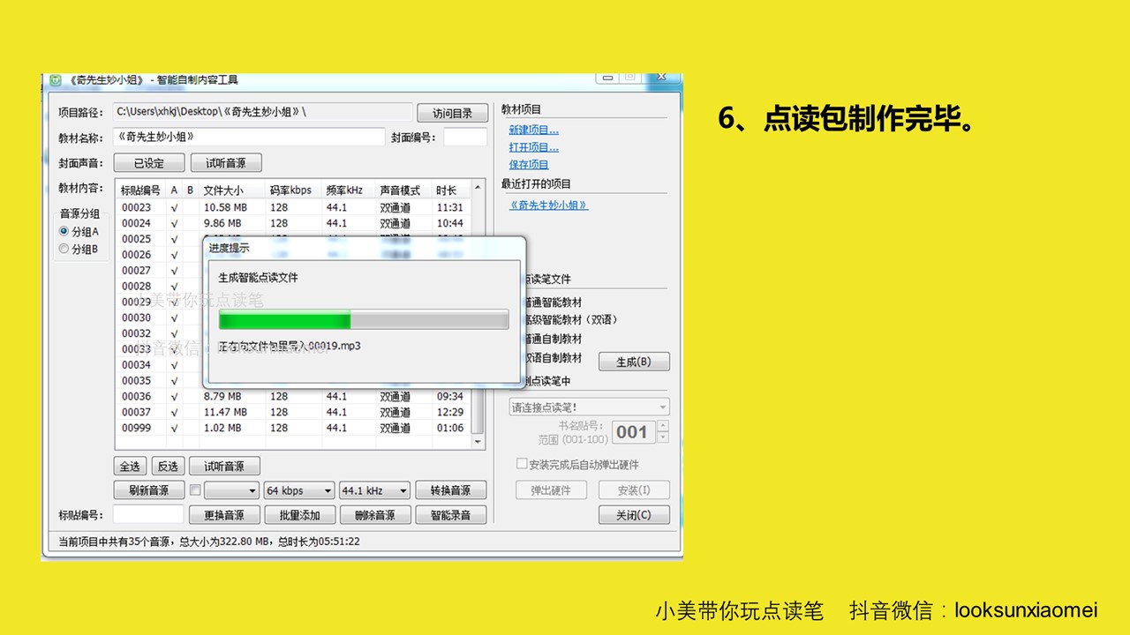Open the 新建项目 link
1130x635 pixels.
(x=533, y=130)
